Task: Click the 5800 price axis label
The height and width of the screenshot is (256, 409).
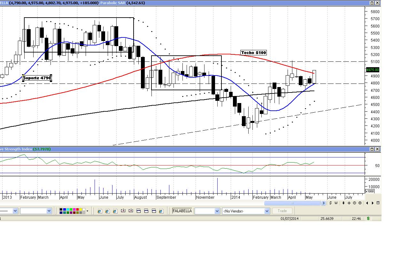Action: pos(375,12)
